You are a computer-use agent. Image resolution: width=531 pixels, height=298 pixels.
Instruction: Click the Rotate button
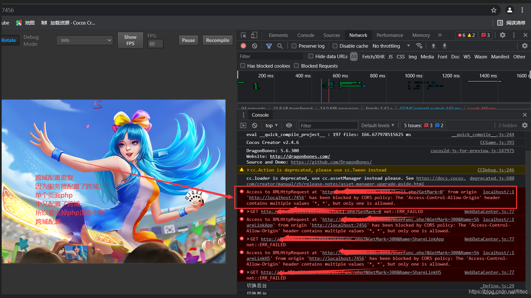[x=10, y=40]
